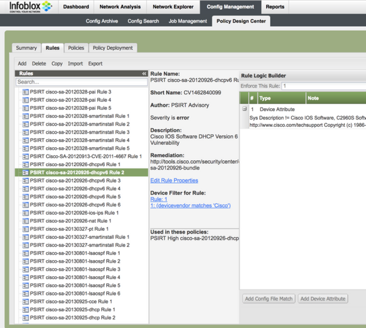Collapse the Device Attribute row
The width and height of the screenshot is (366, 328).
(x=244, y=109)
